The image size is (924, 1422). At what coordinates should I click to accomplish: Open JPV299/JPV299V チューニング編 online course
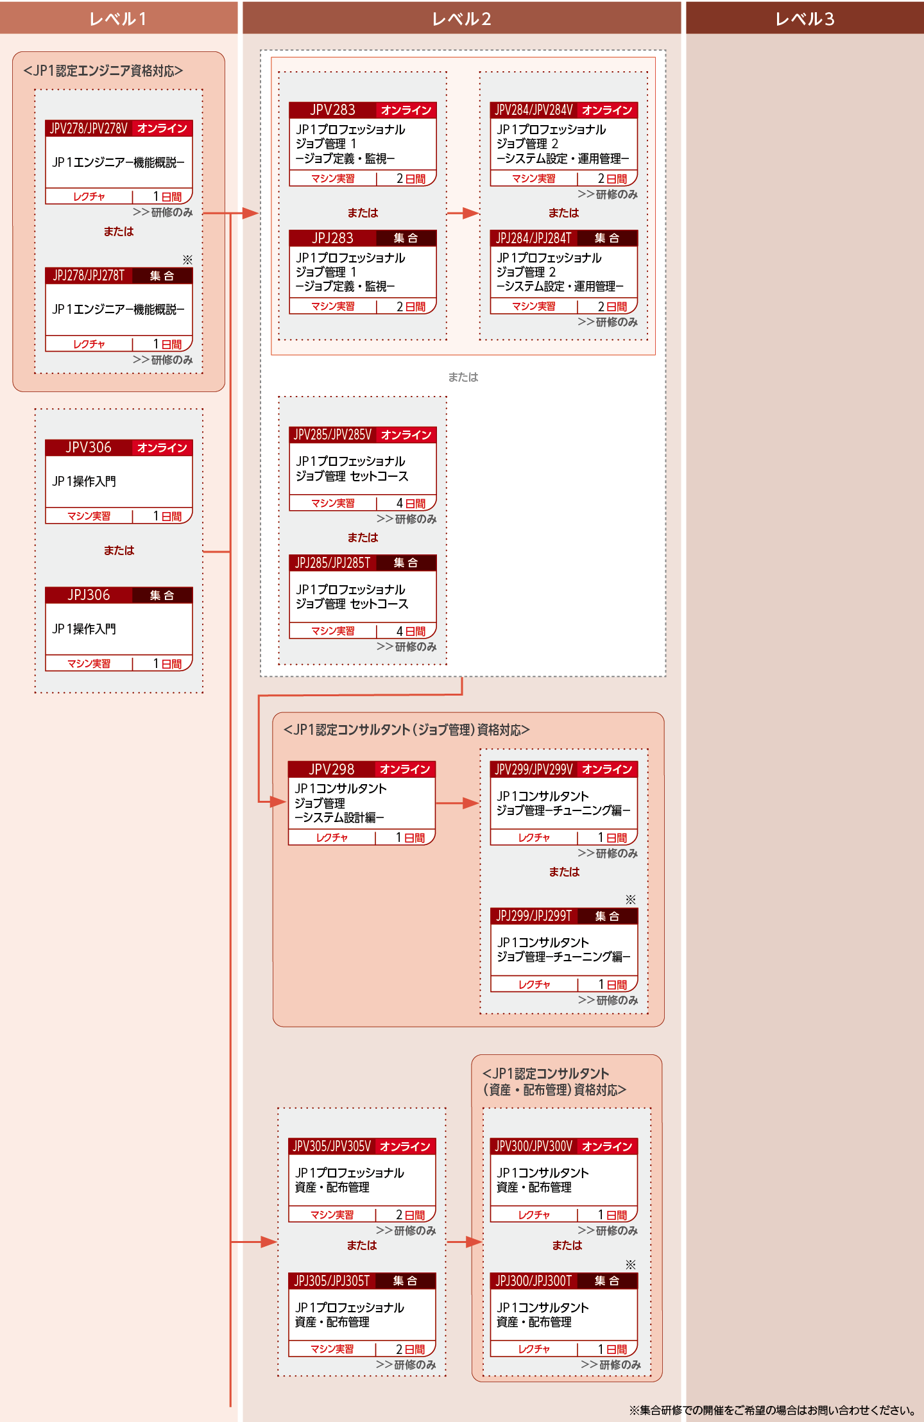tap(564, 803)
